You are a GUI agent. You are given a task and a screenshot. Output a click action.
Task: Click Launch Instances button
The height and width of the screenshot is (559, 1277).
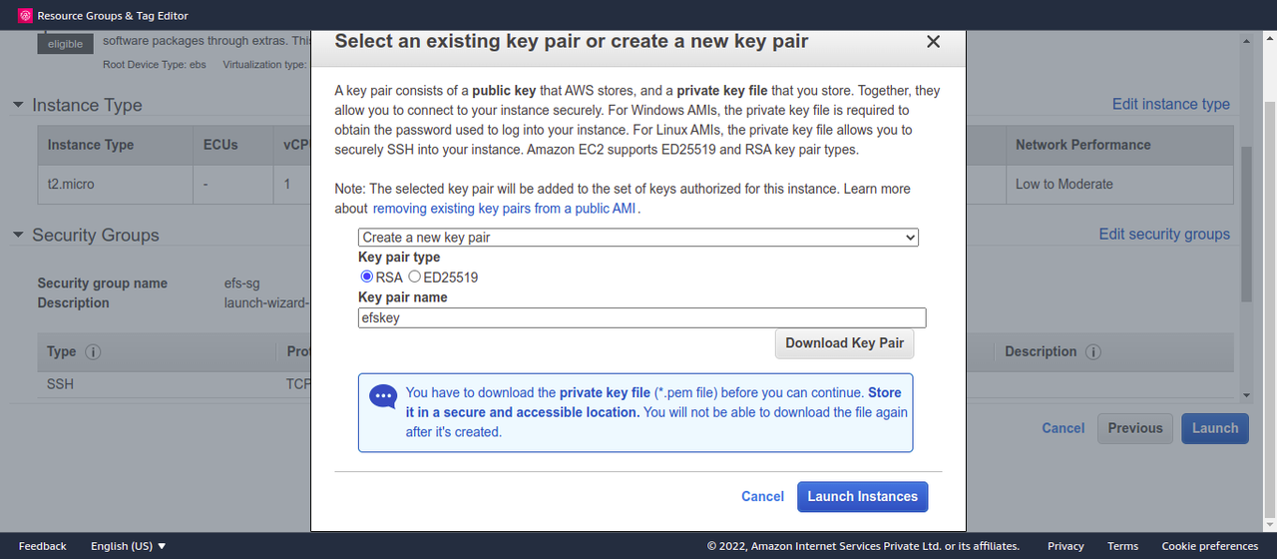coord(863,497)
